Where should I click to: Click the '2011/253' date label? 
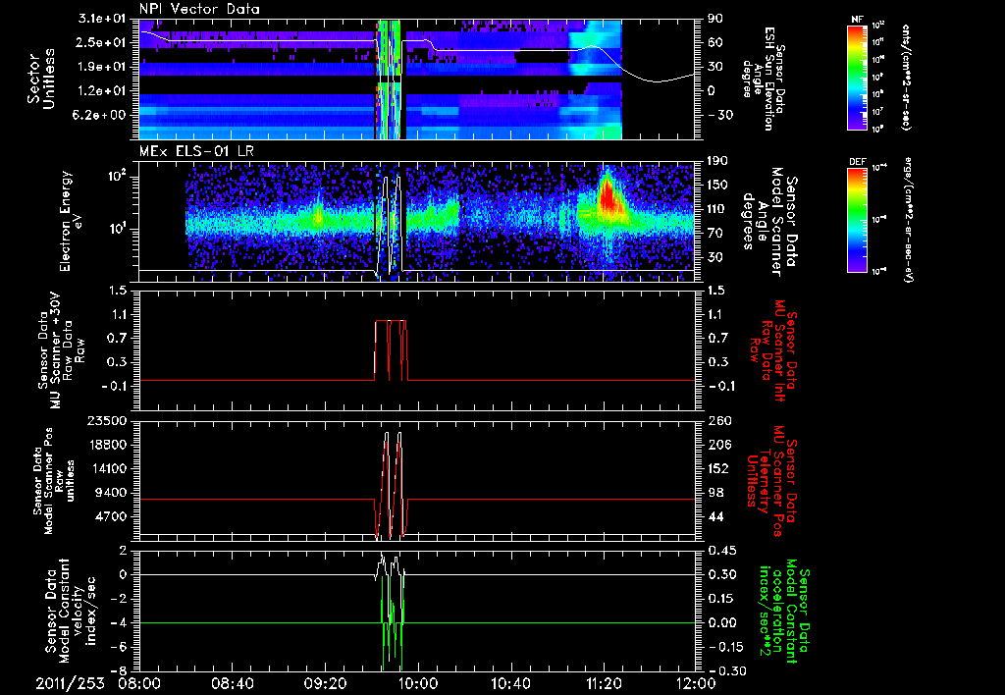[x=71, y=683]
